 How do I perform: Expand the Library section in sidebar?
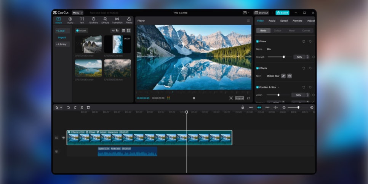[x=62, y=44]
